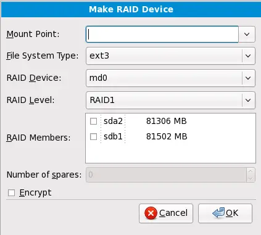
Task: Click the Number of spares label
Action: click(x=44, y=175)
